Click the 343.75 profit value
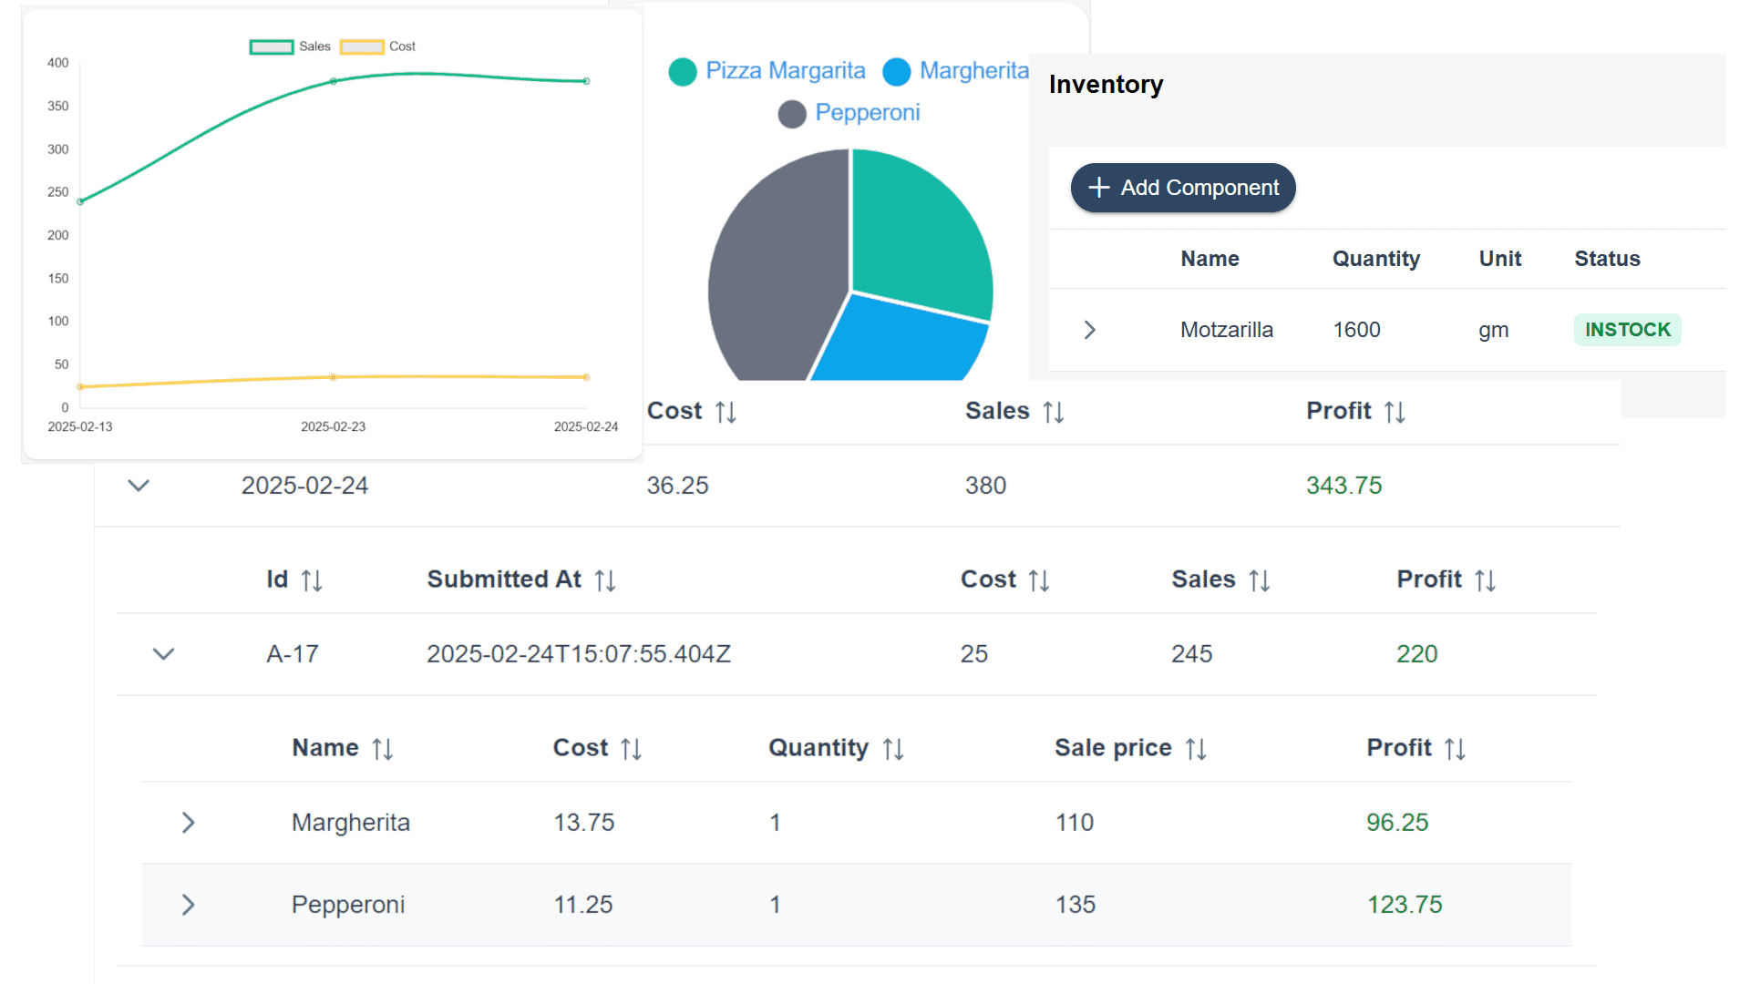This screenshot has height=984, width=1750. pyautogui.click(x=1343, y=486)
